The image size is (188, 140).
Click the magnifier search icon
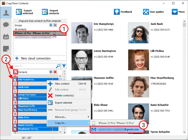58,66
